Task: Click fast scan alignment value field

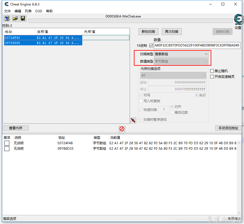Action: [x=164, y=110]
